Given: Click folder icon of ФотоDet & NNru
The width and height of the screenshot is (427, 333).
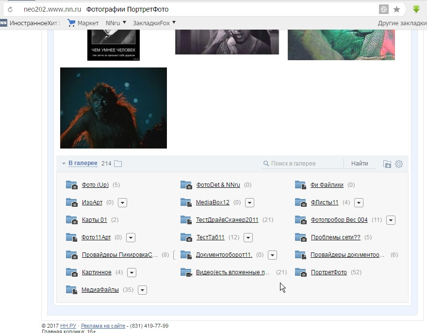Looking at the screenshot, I should pos(186,185).
